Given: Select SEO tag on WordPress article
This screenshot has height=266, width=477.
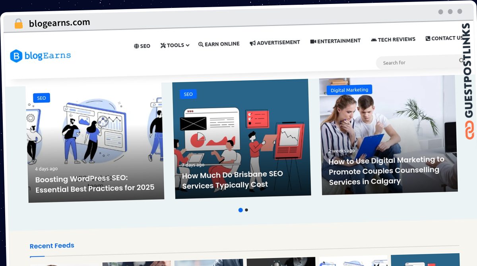Looking at the screenshot, I should [41, 98].
